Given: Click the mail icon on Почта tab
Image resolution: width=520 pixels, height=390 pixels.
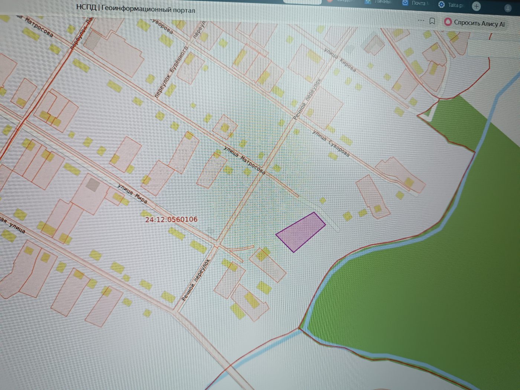Looking at the screenshot, I should click(x=405, y=3).
